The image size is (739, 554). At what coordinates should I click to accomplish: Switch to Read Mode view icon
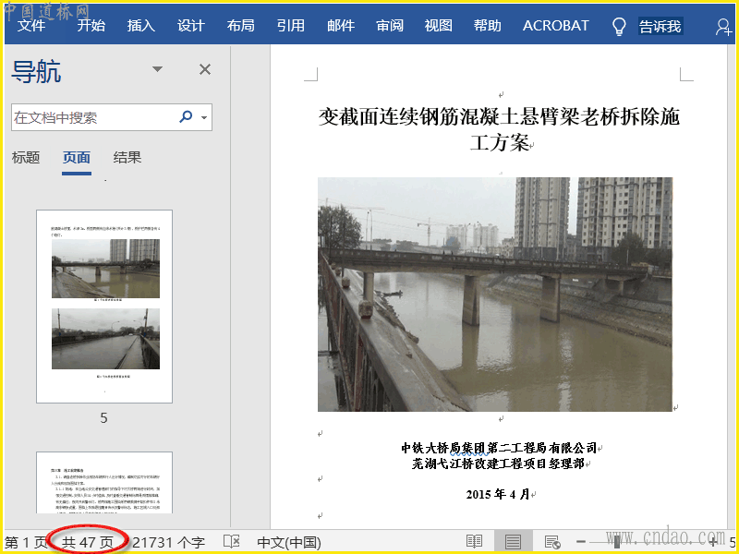[x=474, y=542]
